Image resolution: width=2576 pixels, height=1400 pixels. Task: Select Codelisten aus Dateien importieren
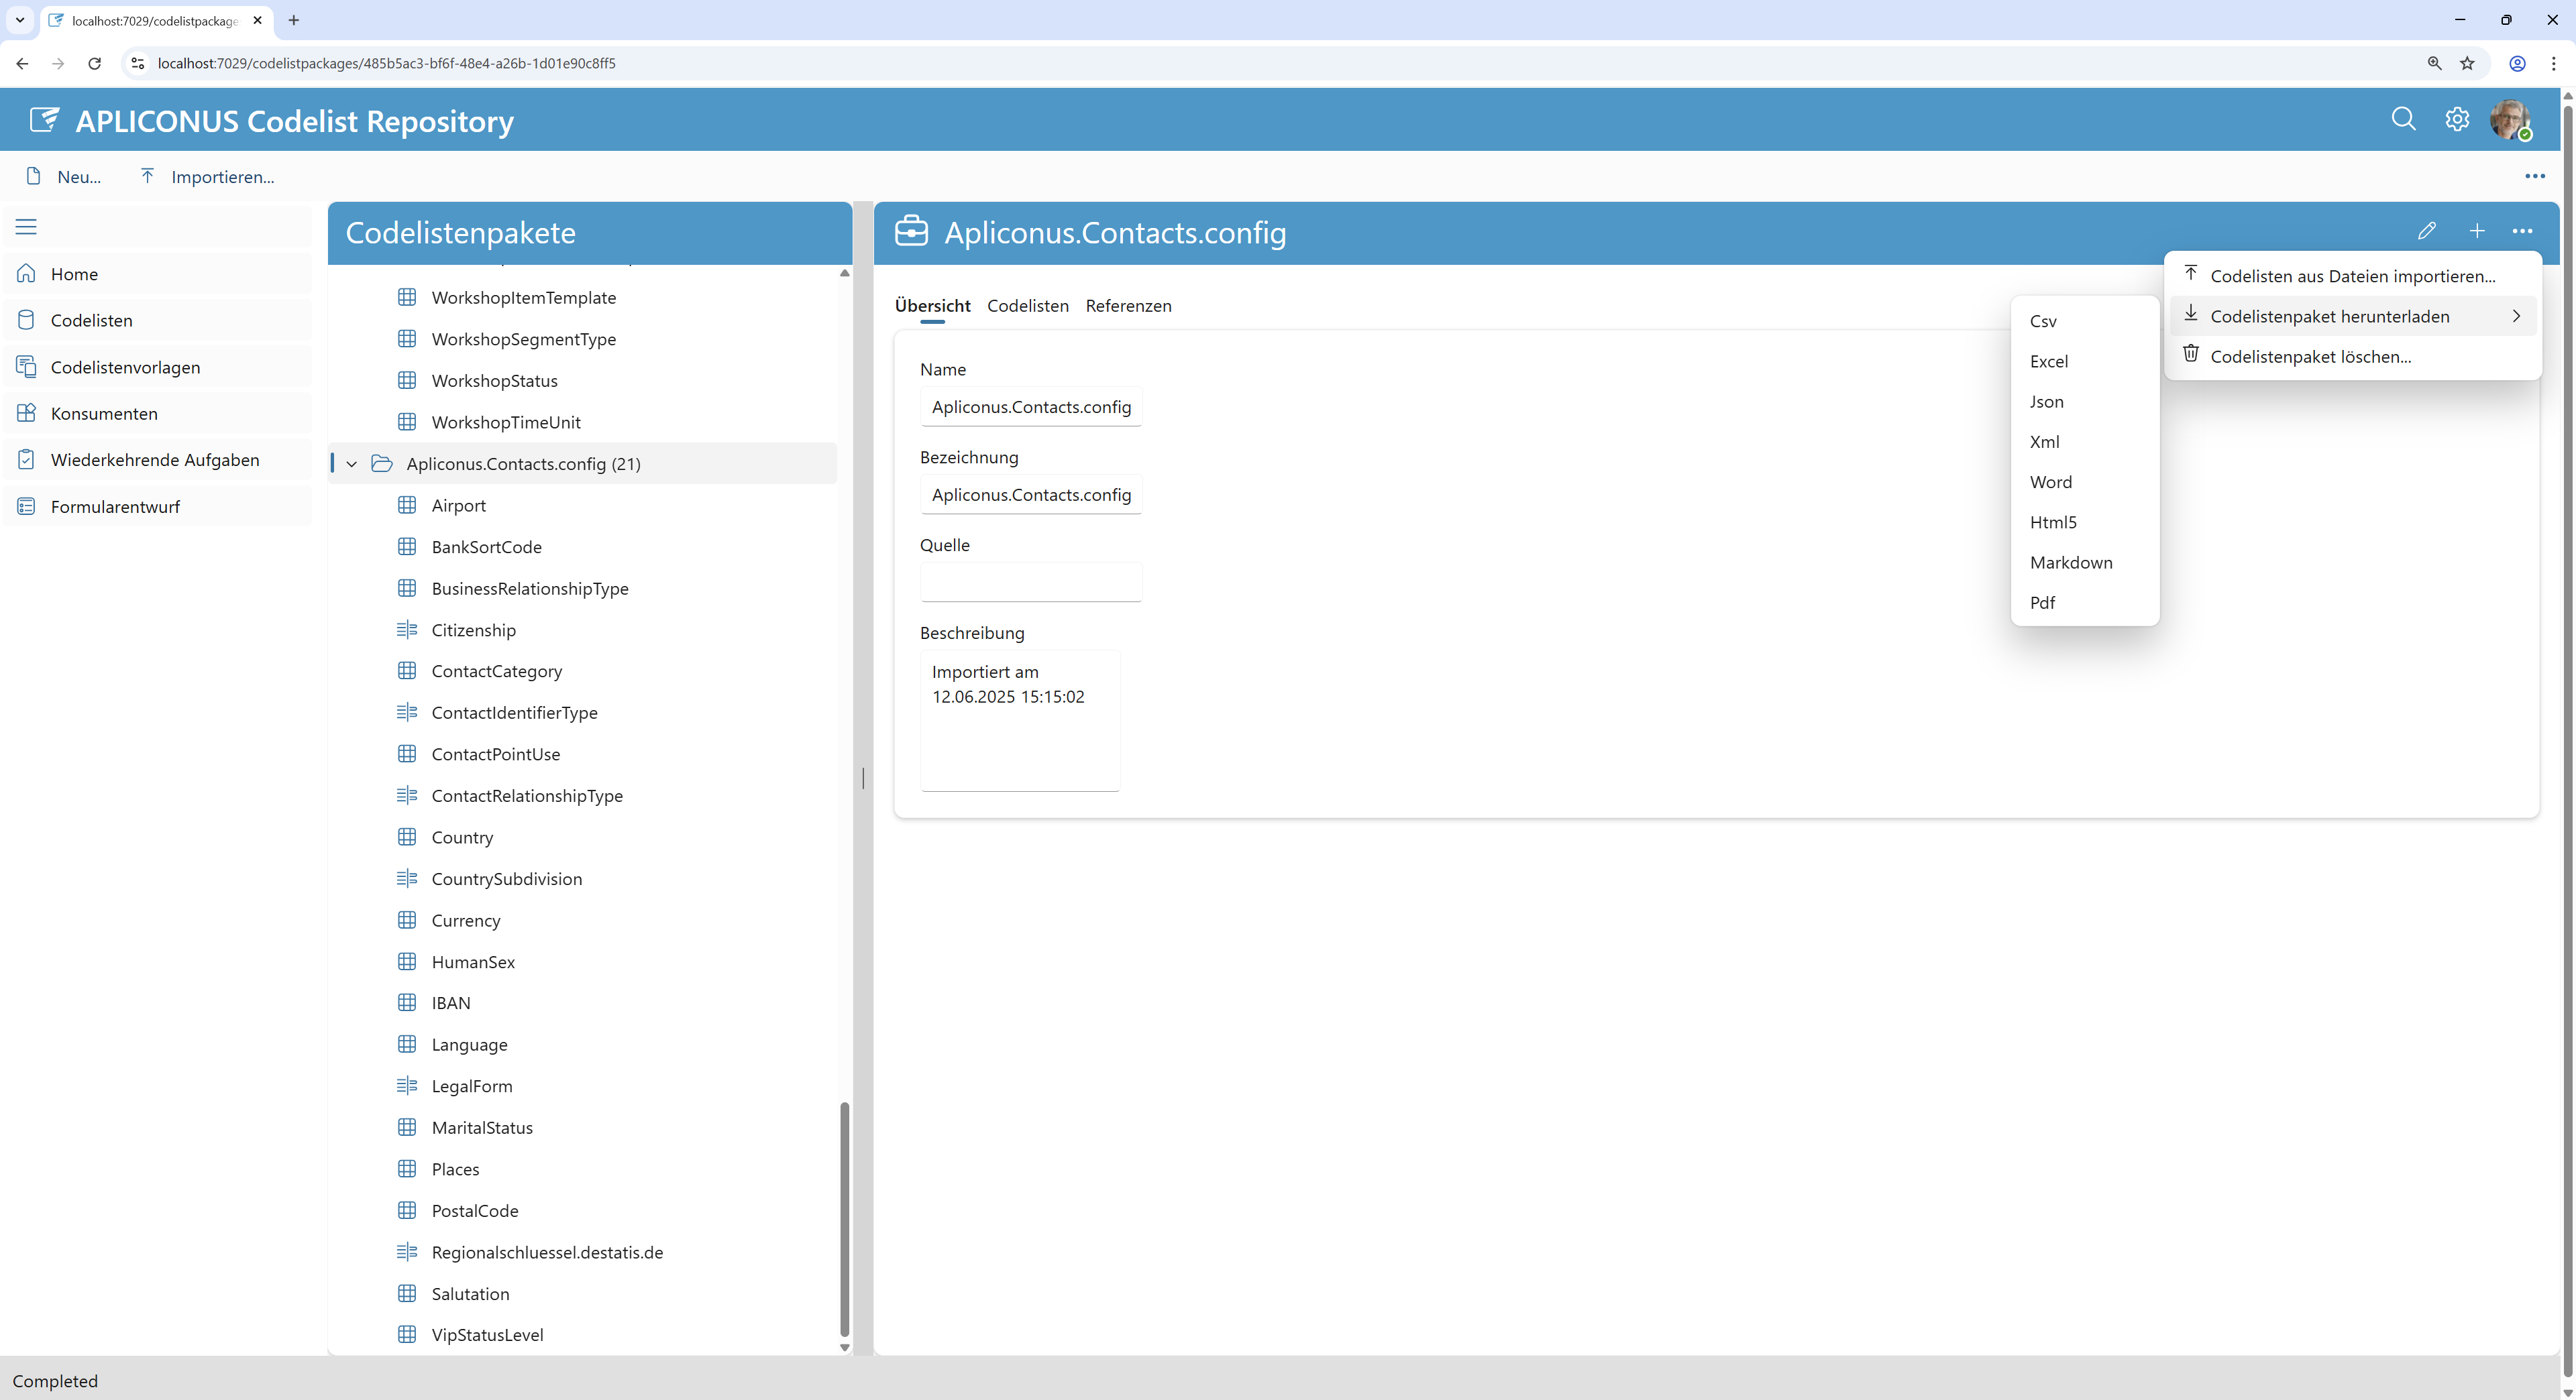coord(2353,276)
